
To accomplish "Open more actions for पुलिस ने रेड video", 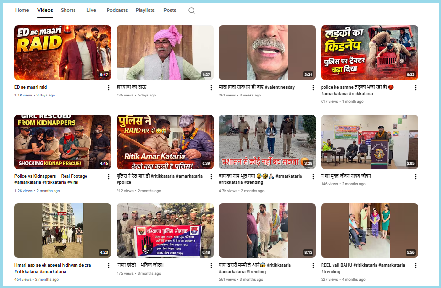I will point(211,177).
